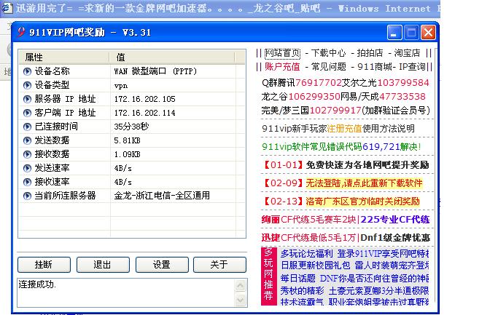The height and width of the screenshot is (315, 498).
Task: Click 龙之谷 group number 106299350
Action: [x=314, y=97]
